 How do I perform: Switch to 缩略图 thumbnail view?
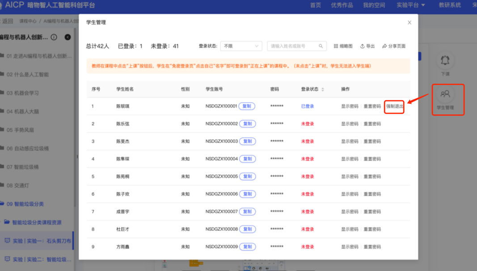(343, 46)
